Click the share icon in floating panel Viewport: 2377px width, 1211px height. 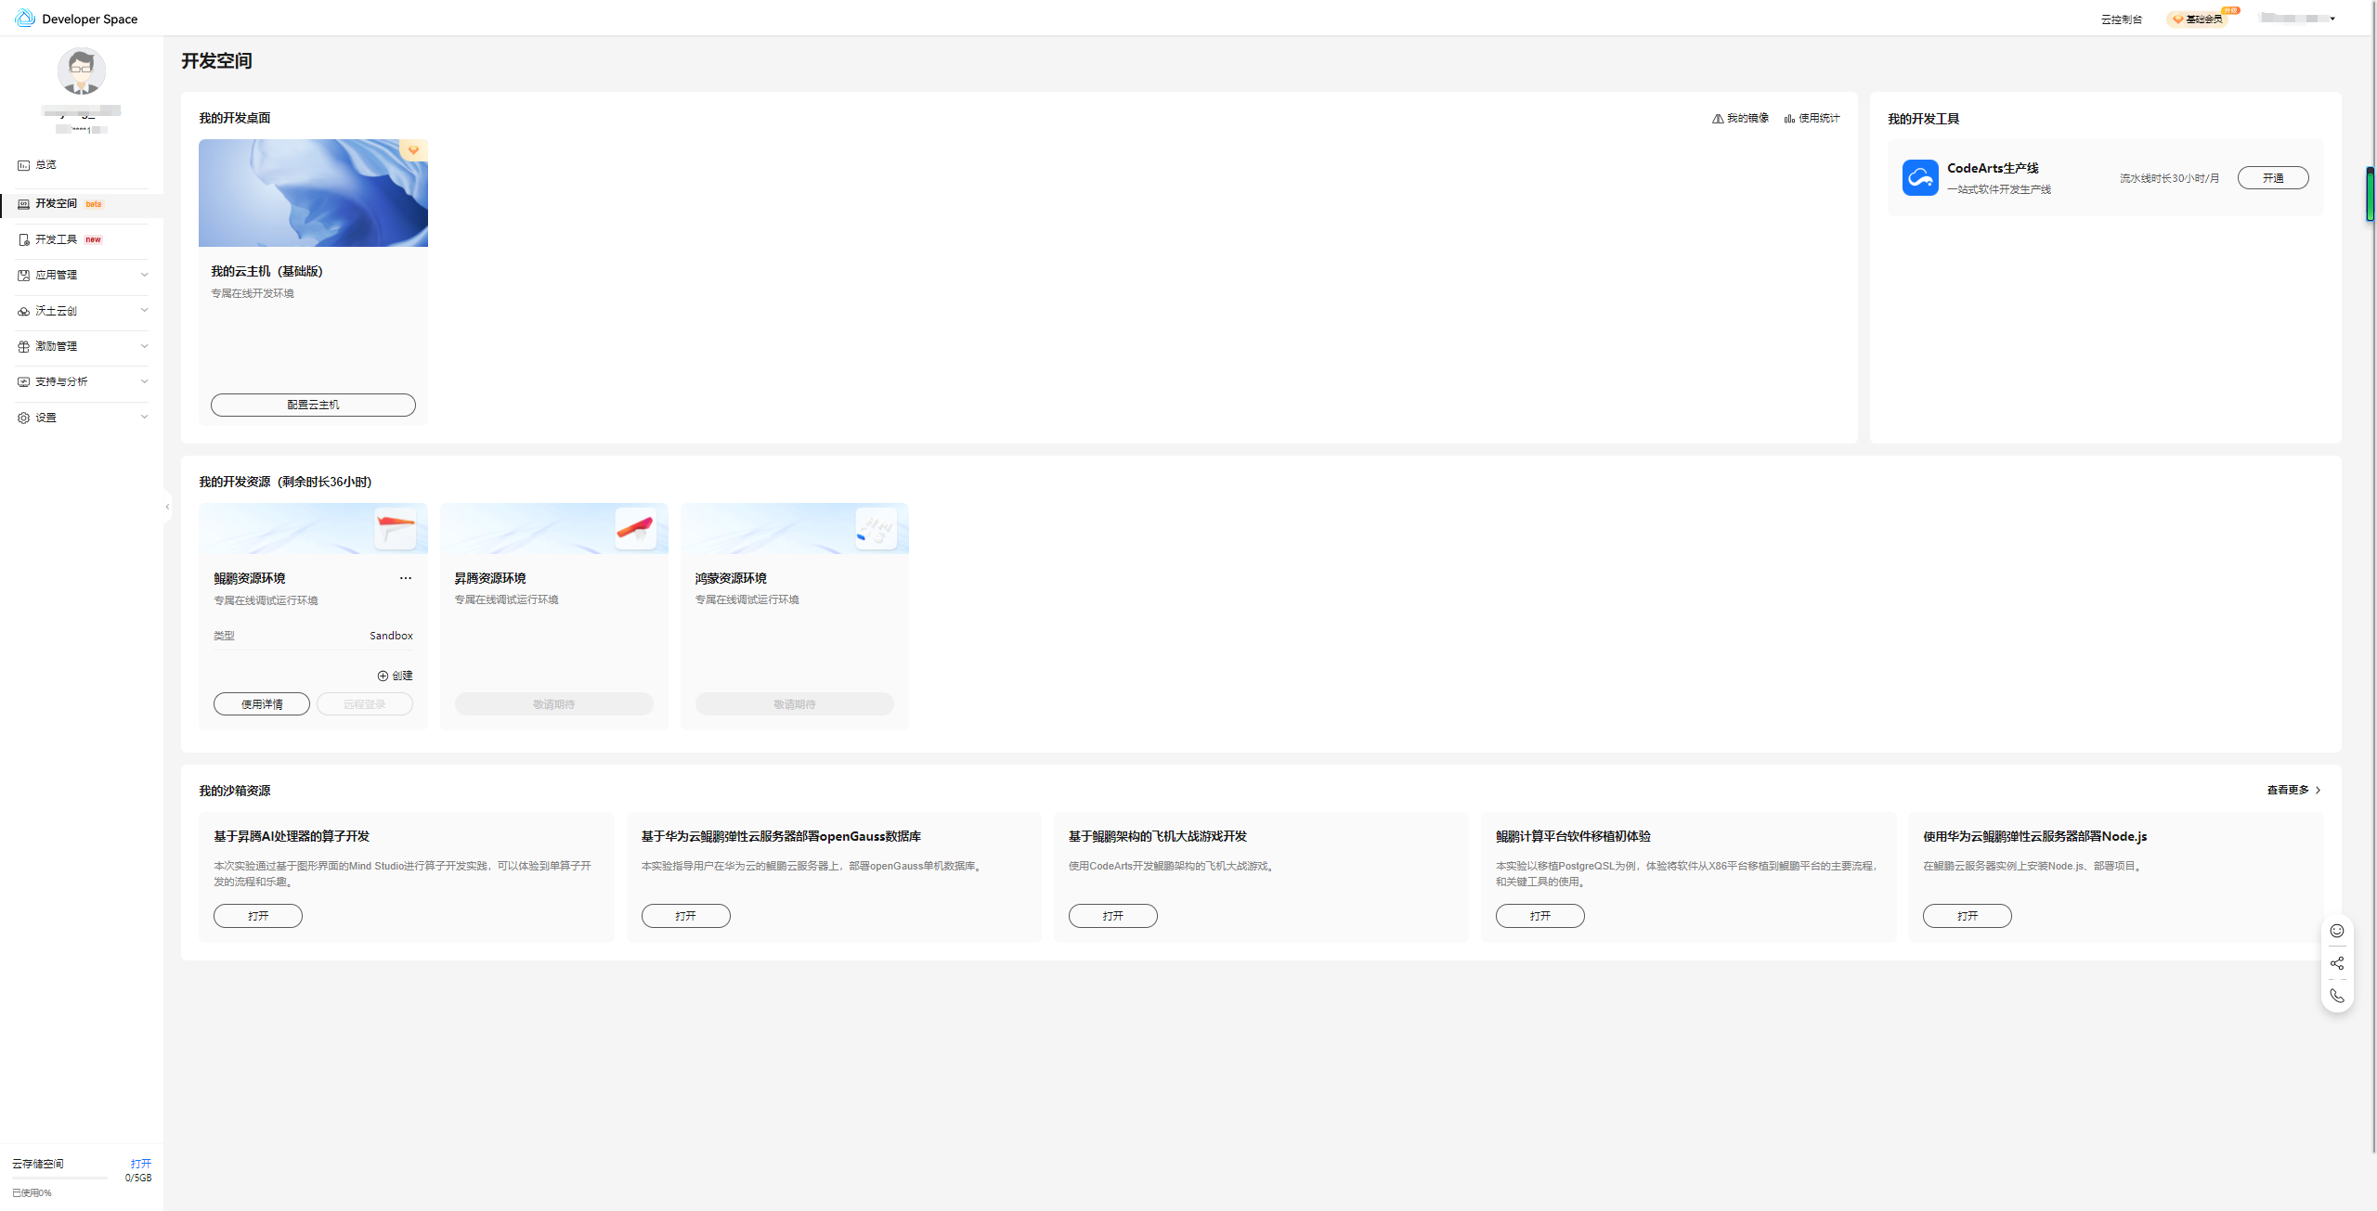[2336, 963]
